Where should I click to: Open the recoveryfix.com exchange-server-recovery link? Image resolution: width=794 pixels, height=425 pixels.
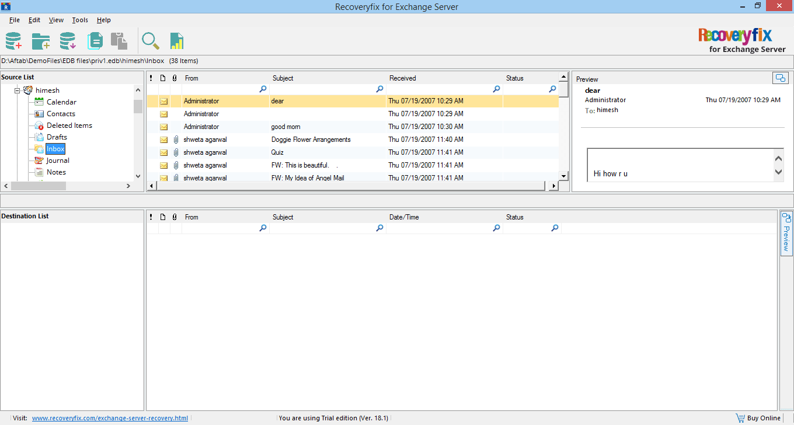tap(110, 418)
